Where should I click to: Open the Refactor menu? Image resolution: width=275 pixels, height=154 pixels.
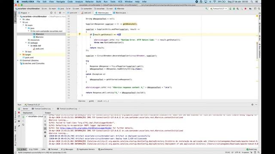tap(89, 2)
